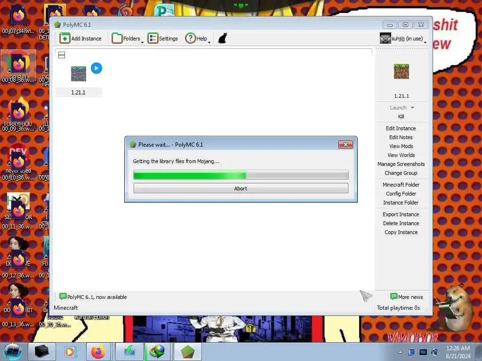
Task: Select desktop file 00_10_36.w
Action: coord(18,164)
